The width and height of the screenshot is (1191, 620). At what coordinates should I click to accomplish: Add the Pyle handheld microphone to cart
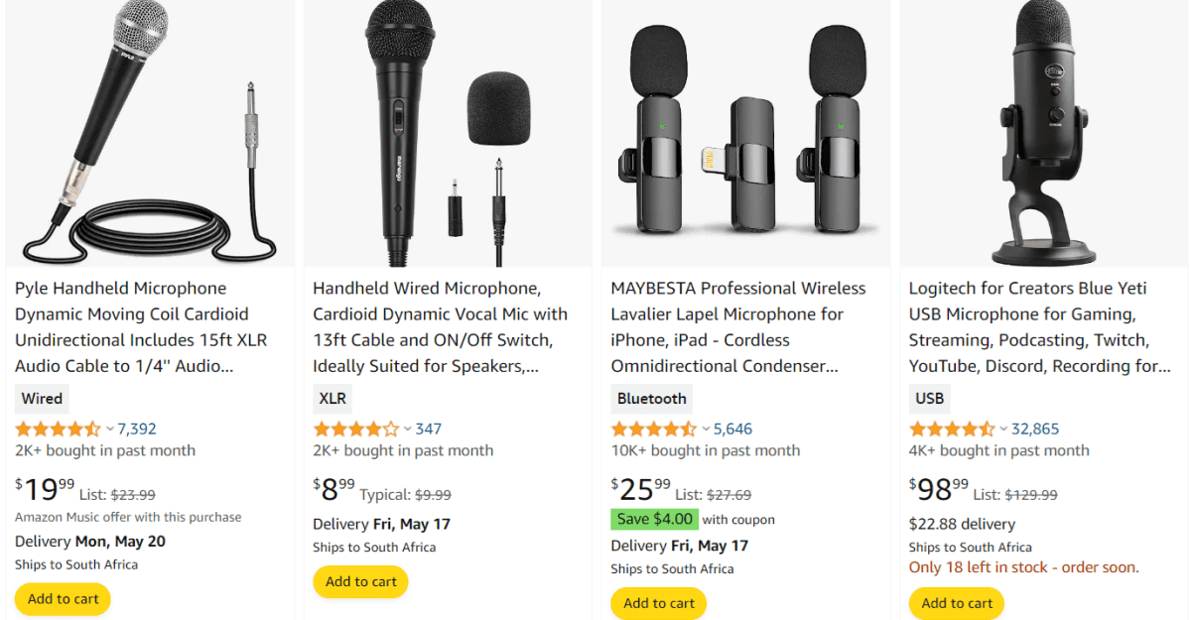coord(62,598)
